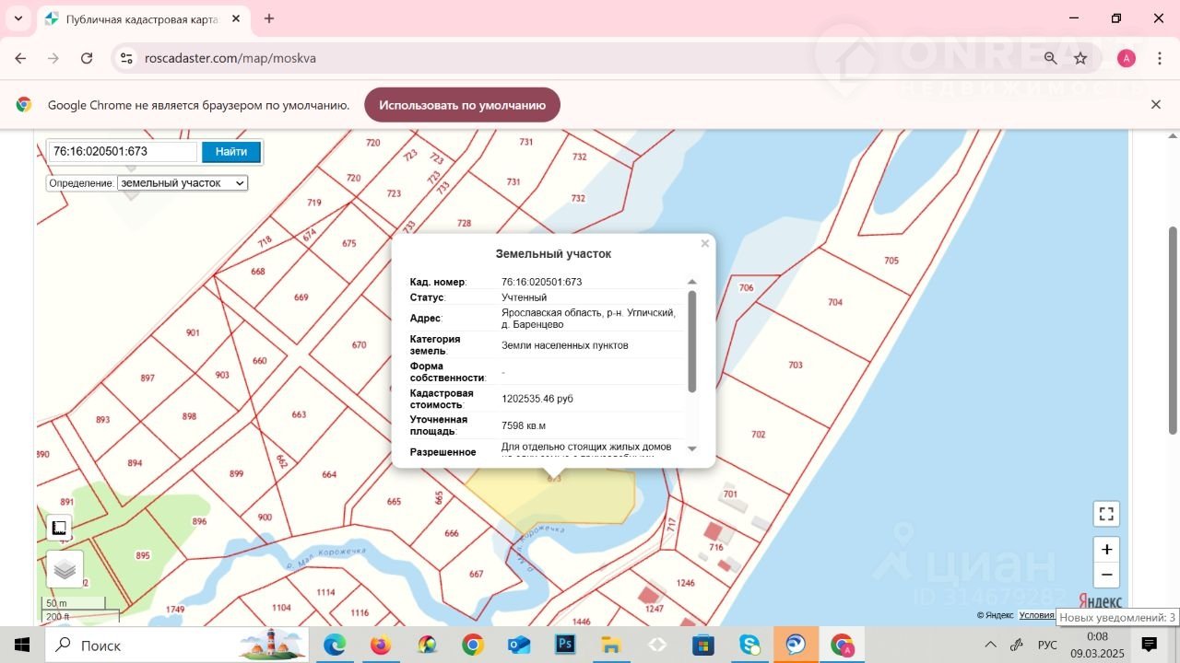Select the ruler measurement tool

[x=59, y=528]
